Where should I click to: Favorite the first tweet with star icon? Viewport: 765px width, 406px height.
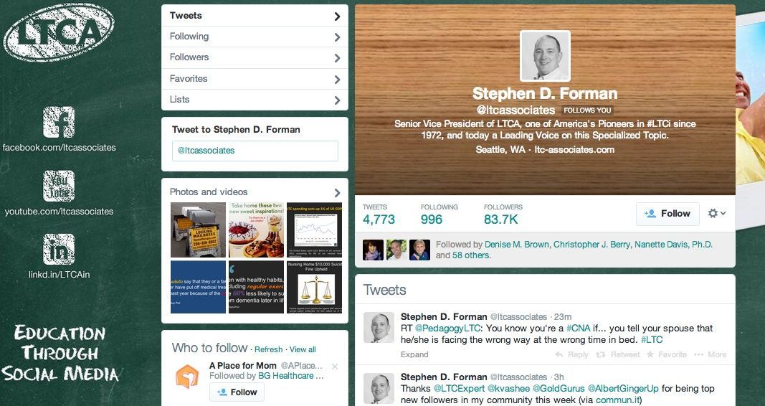point(650,355)
